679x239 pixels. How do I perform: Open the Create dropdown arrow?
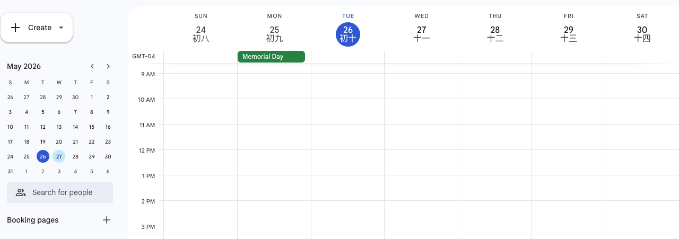(x=61, y=28)
